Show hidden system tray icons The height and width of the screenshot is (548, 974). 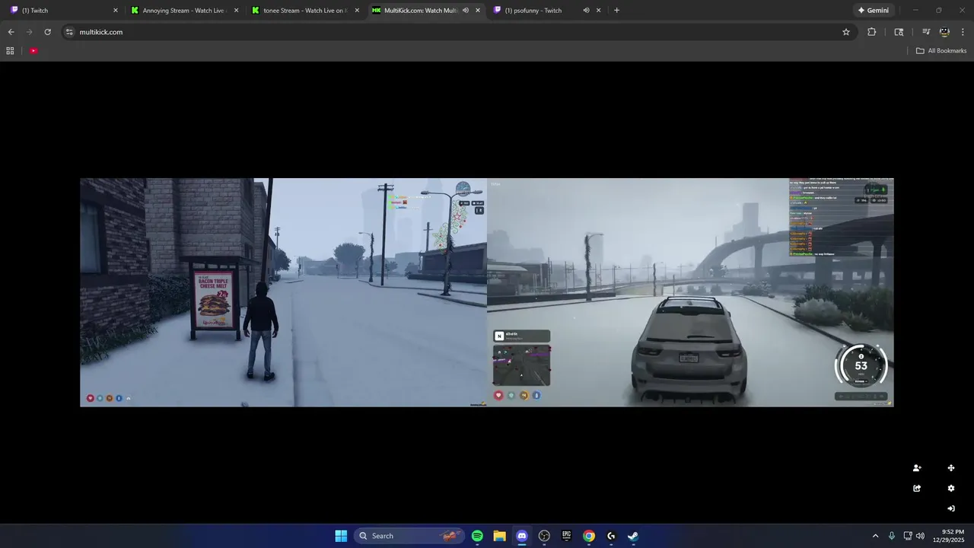pyautogui.click(x=875, y=536)
